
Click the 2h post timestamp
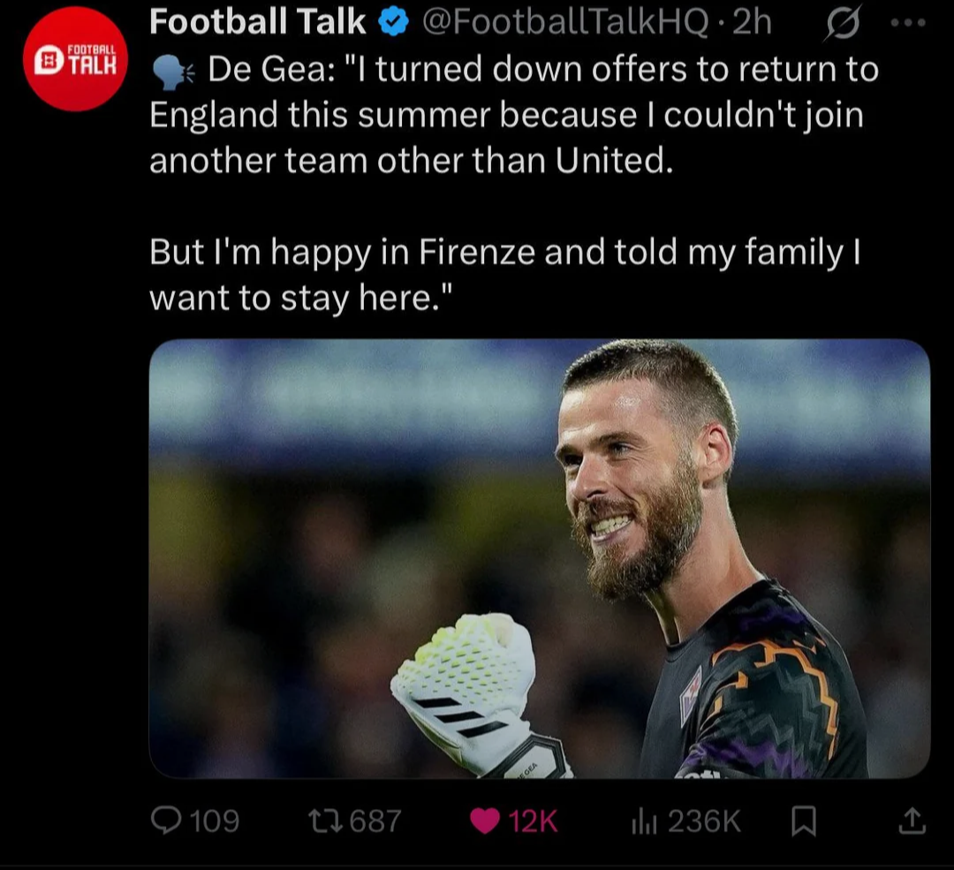click(x=753, y=22)
